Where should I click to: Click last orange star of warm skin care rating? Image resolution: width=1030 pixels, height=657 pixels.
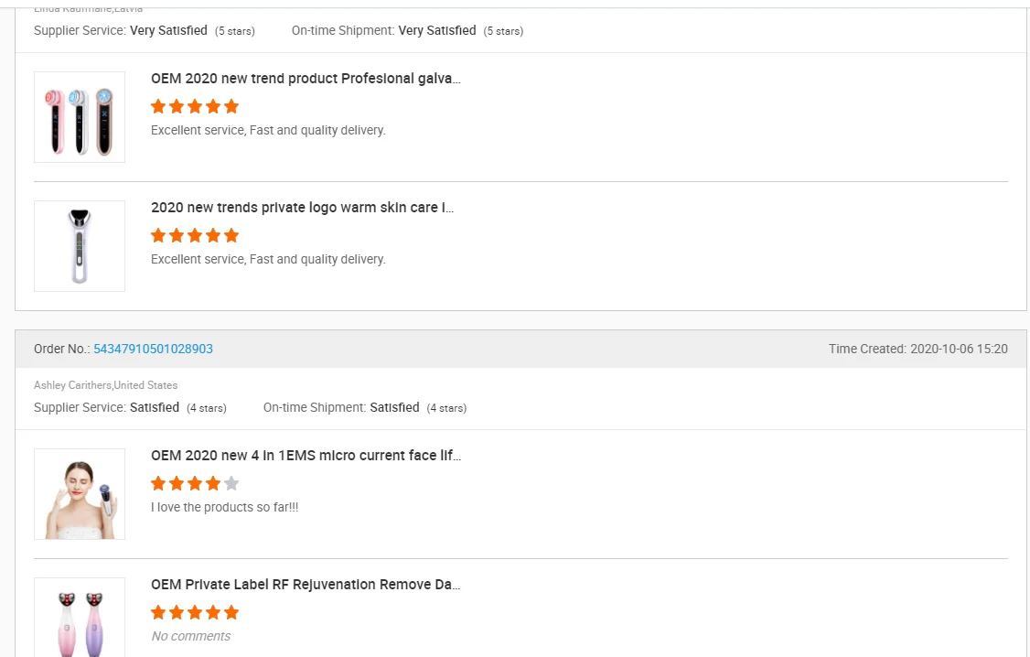(231, 235)
